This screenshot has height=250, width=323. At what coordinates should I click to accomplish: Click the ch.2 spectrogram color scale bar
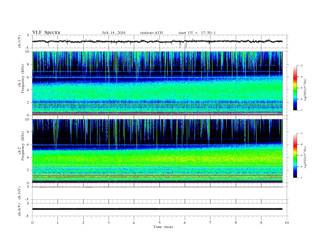tap(295, 155)
